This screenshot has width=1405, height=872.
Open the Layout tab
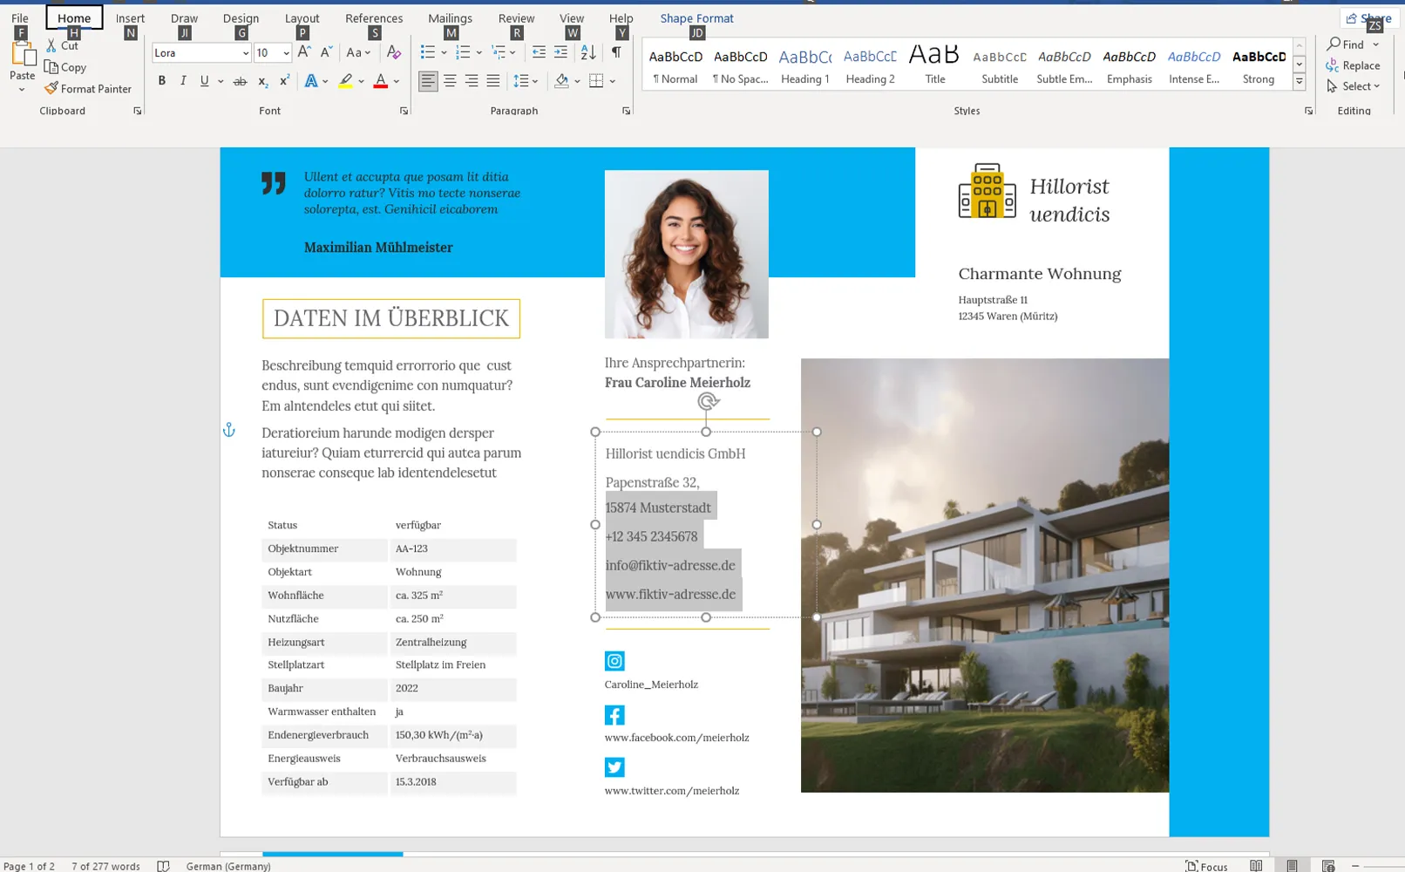tap(302, 17)
